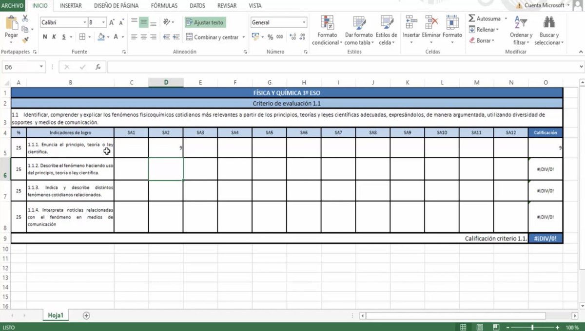Click the Eliminar cells icon
The image size is (585, 331).
(431, 22)
